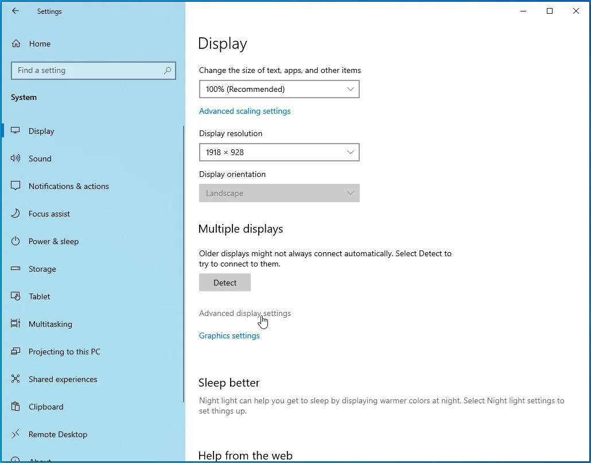The image size is (591, 463).
Task: Click the Notifications & actions icon
Action: [15, 186]
